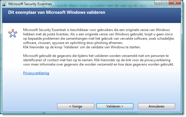
Task: Maximize the Security Essentials window
Action: 165,3
